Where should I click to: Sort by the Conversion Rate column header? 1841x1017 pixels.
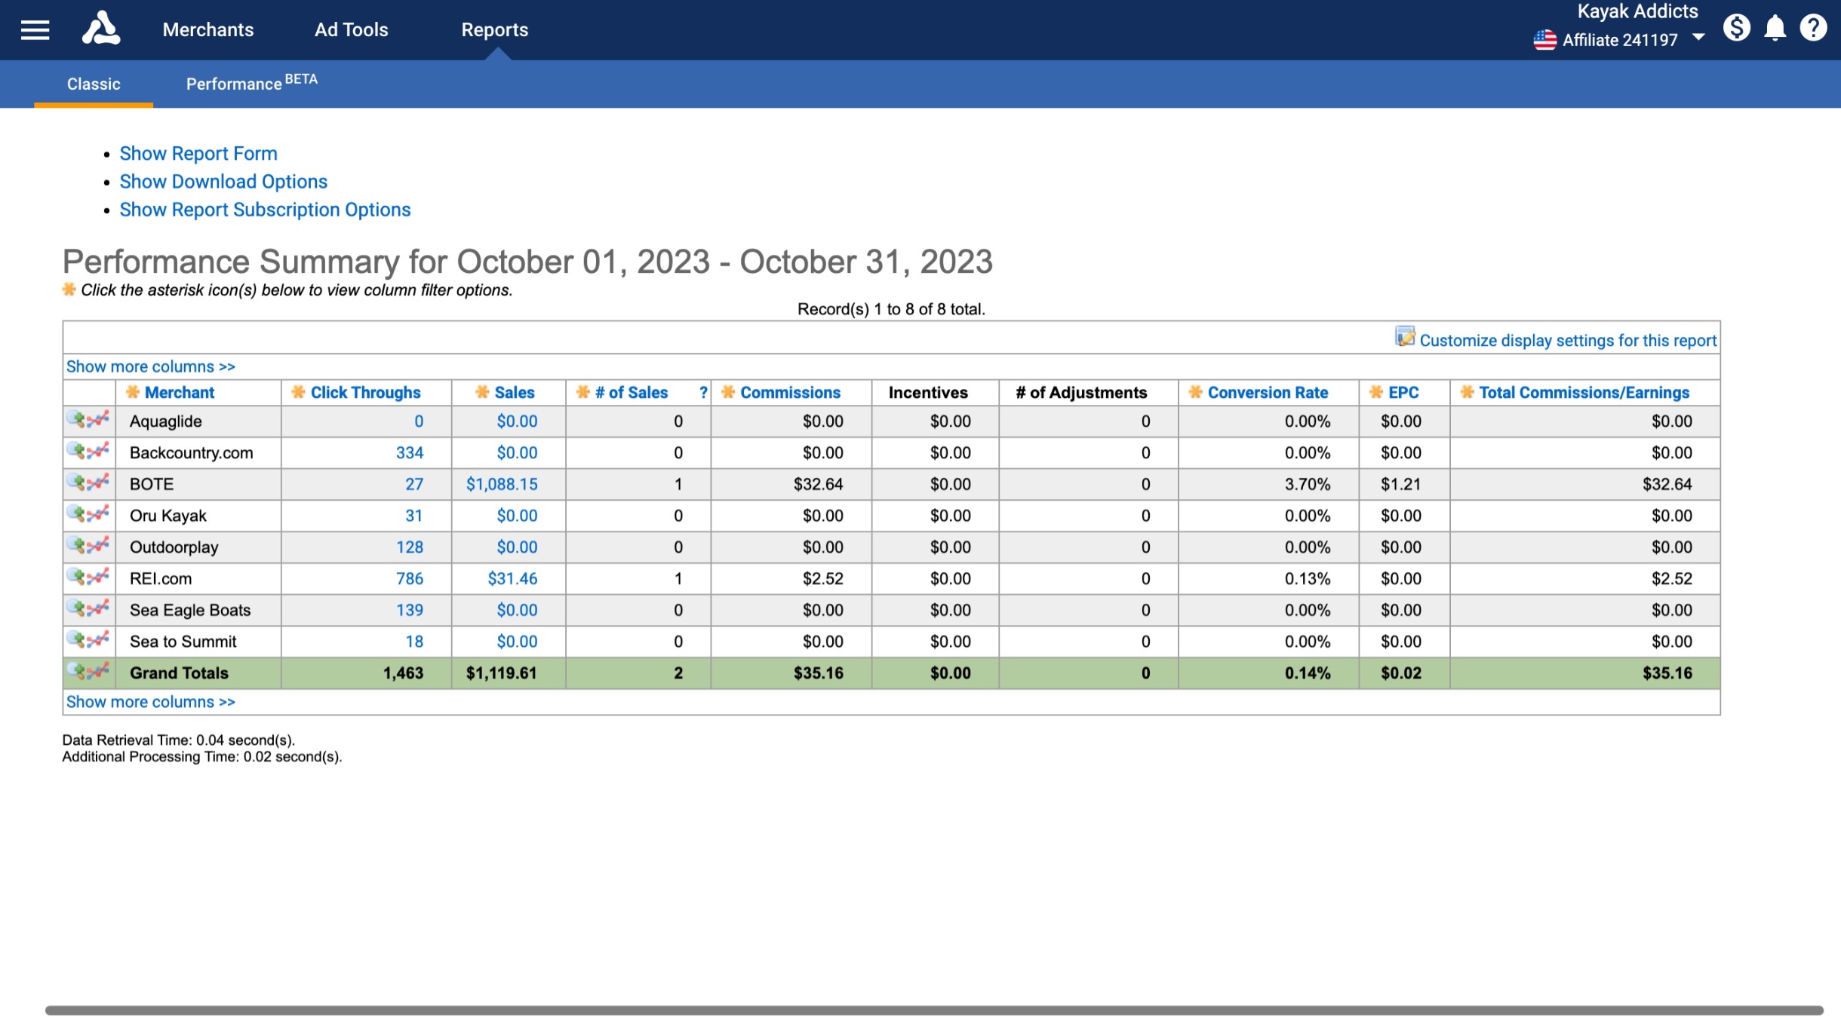pos(1268,392)
